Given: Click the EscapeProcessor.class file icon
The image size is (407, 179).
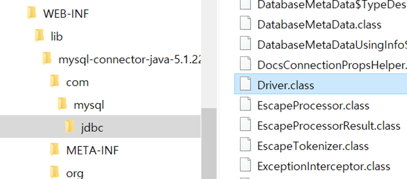Looking at the screenshot, I should tap(245, 104).
